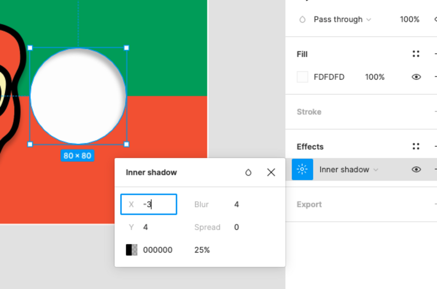The image size is (437, 289).
Task: Select the white circle on canvas
Action: (78, 96)
